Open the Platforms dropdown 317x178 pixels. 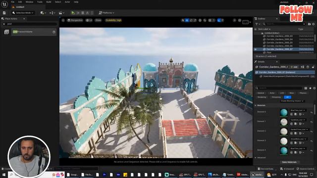(106, 13)
